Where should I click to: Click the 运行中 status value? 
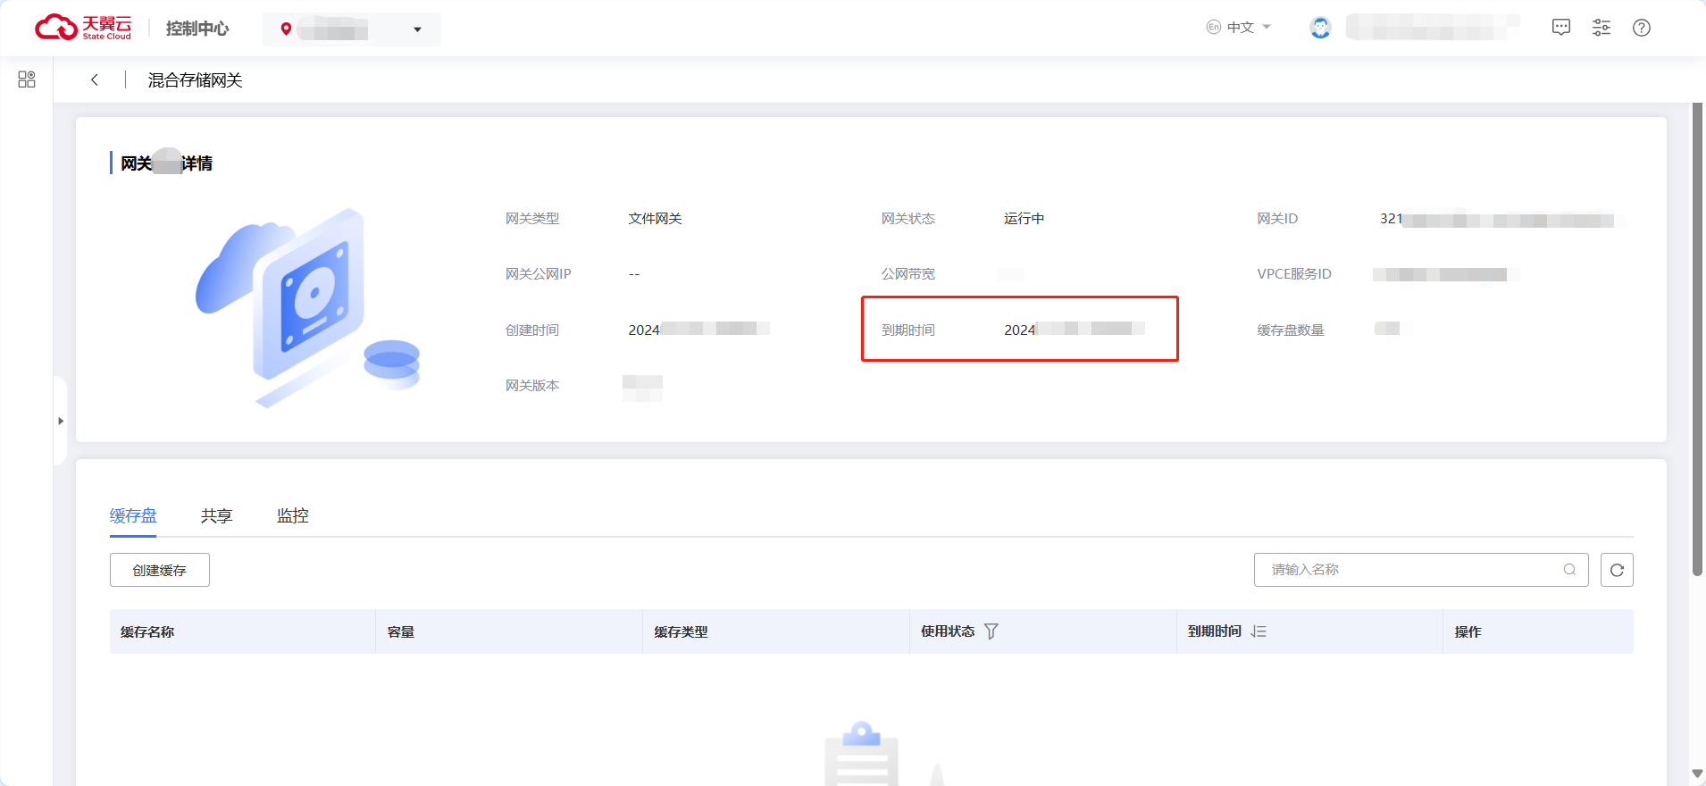pos(1024,219)
